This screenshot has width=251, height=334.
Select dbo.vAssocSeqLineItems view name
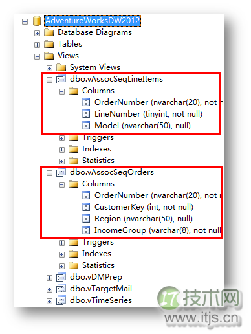coord(116,79)
